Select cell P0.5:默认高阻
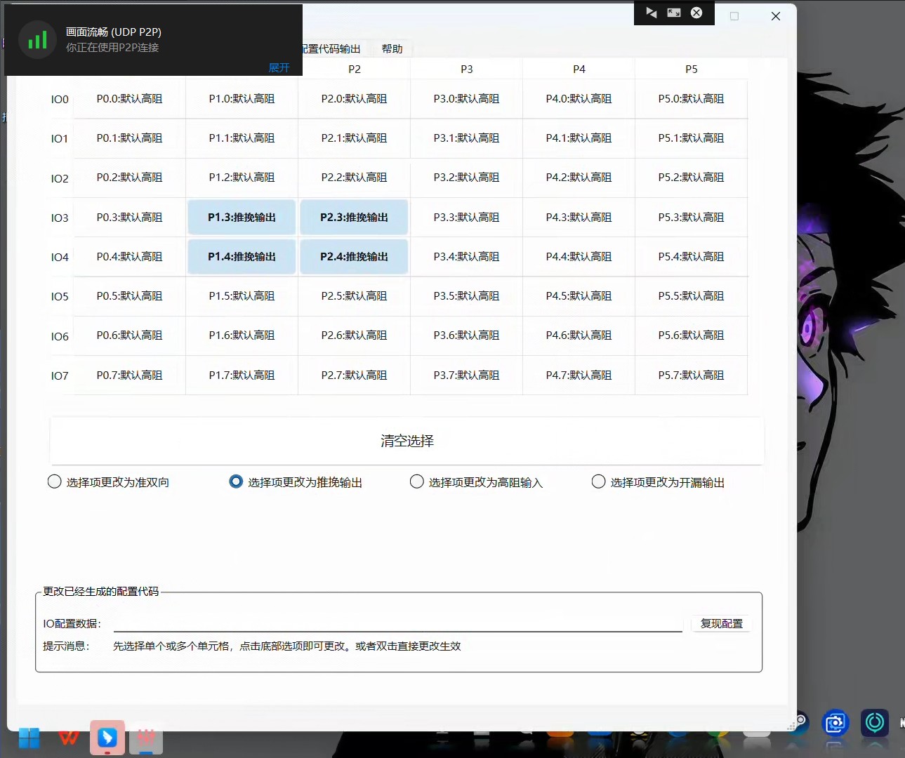The height and width of the screenshot is (758, 905). click(x=129, y=296)
